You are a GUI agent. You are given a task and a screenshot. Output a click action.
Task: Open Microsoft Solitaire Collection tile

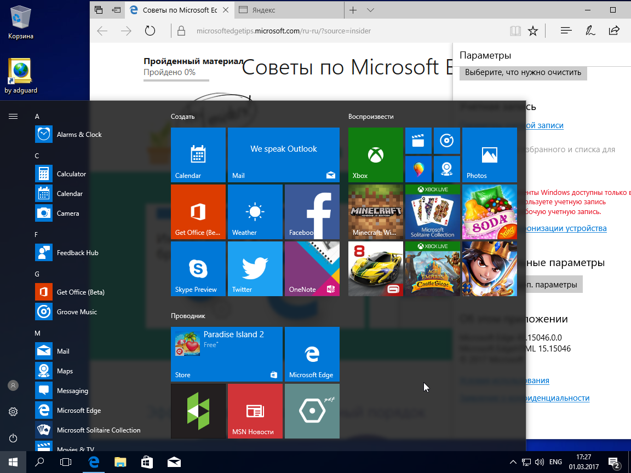click(433, 212)
